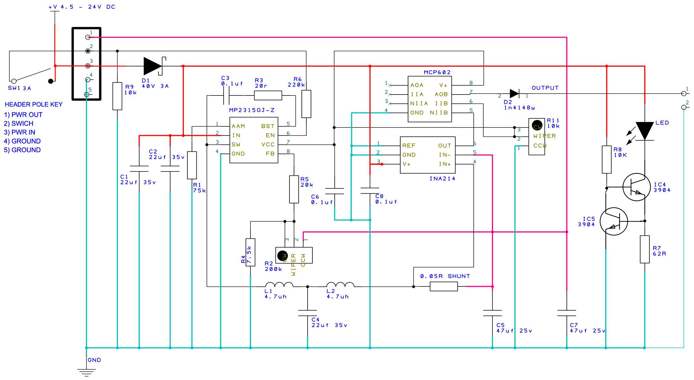Click the R8 10K resistor body
This screenshot has width=694, height=380.
(x=607, y=160)
